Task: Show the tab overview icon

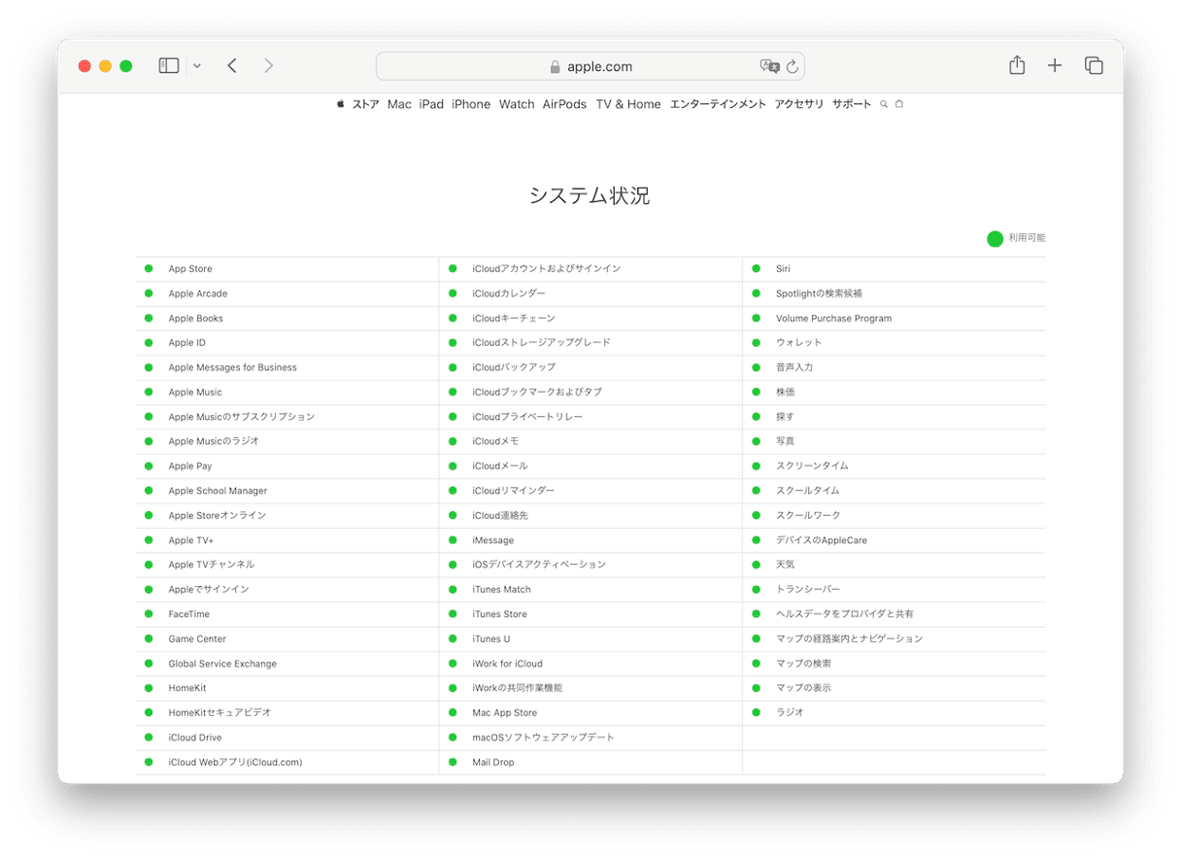Action: click(1094, 66)
